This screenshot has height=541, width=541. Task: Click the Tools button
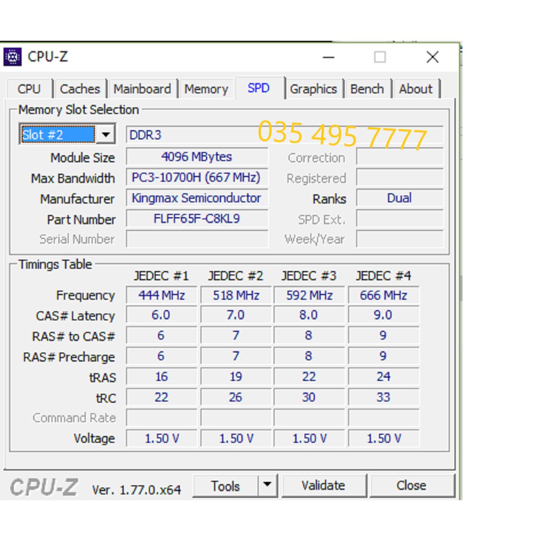[x=226, y=486]
